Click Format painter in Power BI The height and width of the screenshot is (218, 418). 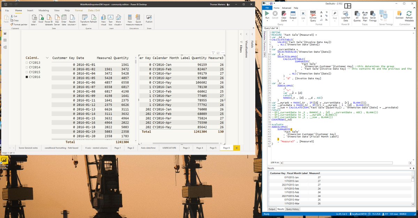19,24
